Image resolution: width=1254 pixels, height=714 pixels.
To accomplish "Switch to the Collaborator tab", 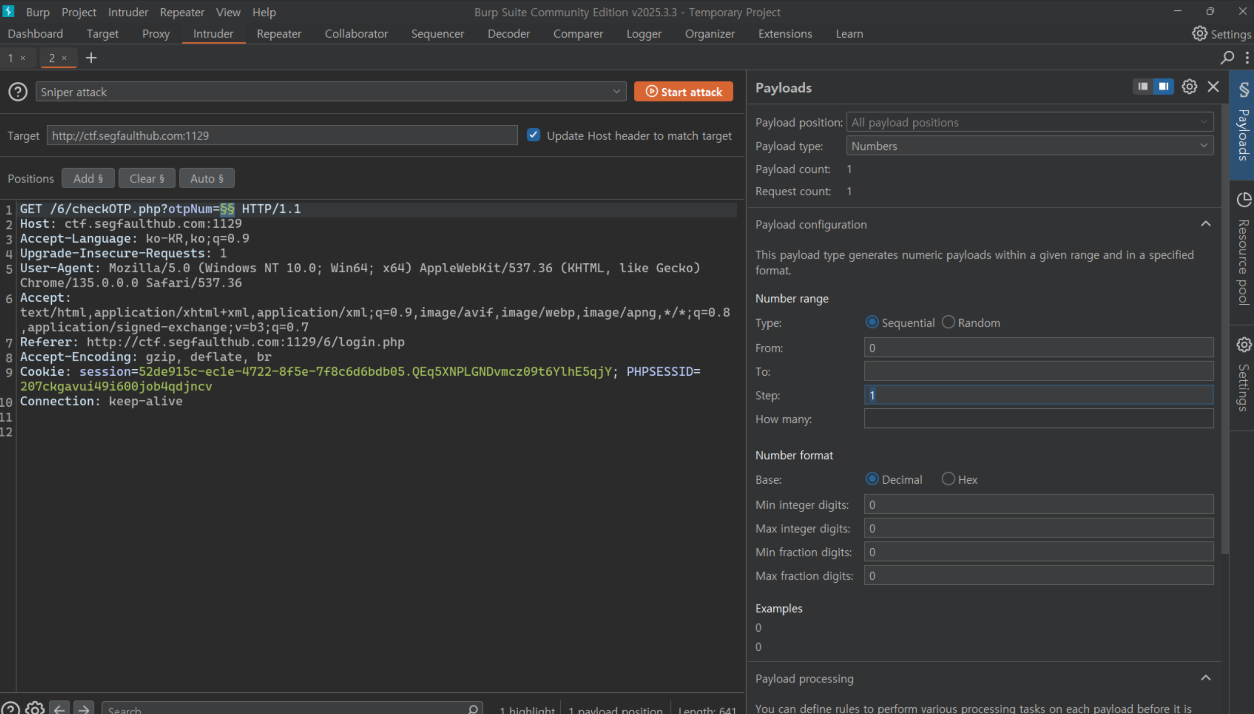I will [356, 34].
